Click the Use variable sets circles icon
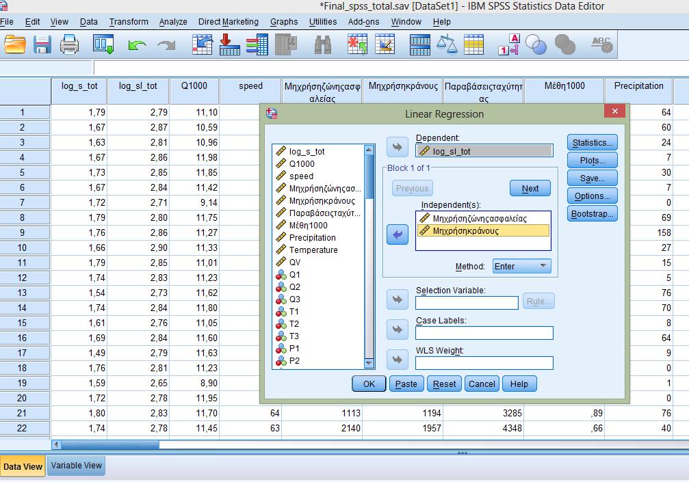 click(x=536, y=44)
